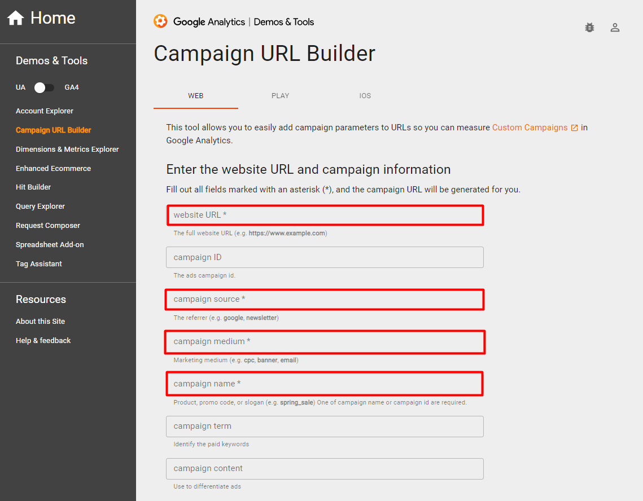Focus the website URL input field
Viewport: 643px width, 501px height.
(x=325, y=215)
